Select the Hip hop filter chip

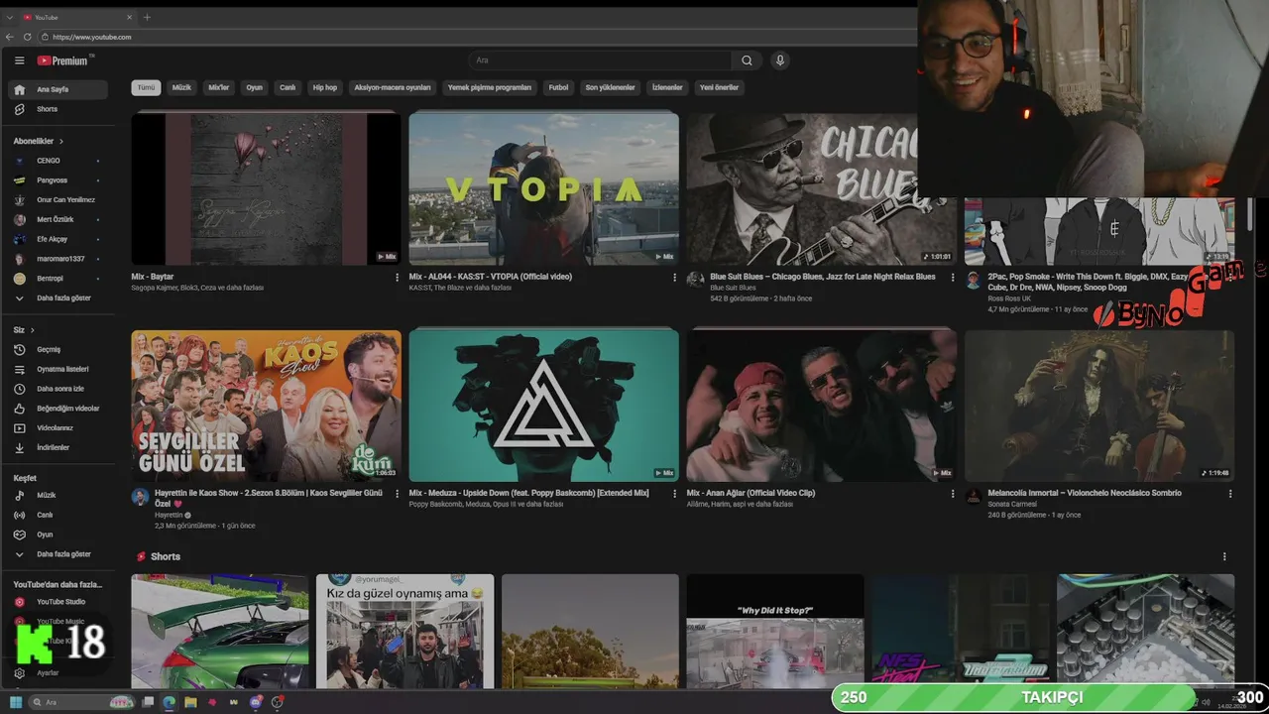click(324, 87)
